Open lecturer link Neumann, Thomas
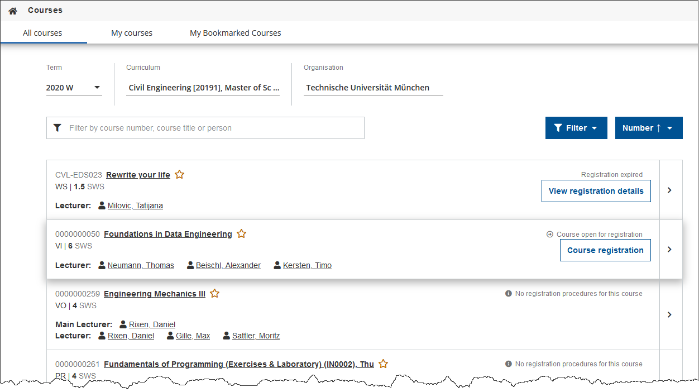 pyautogui.click(x=141, y=265)
